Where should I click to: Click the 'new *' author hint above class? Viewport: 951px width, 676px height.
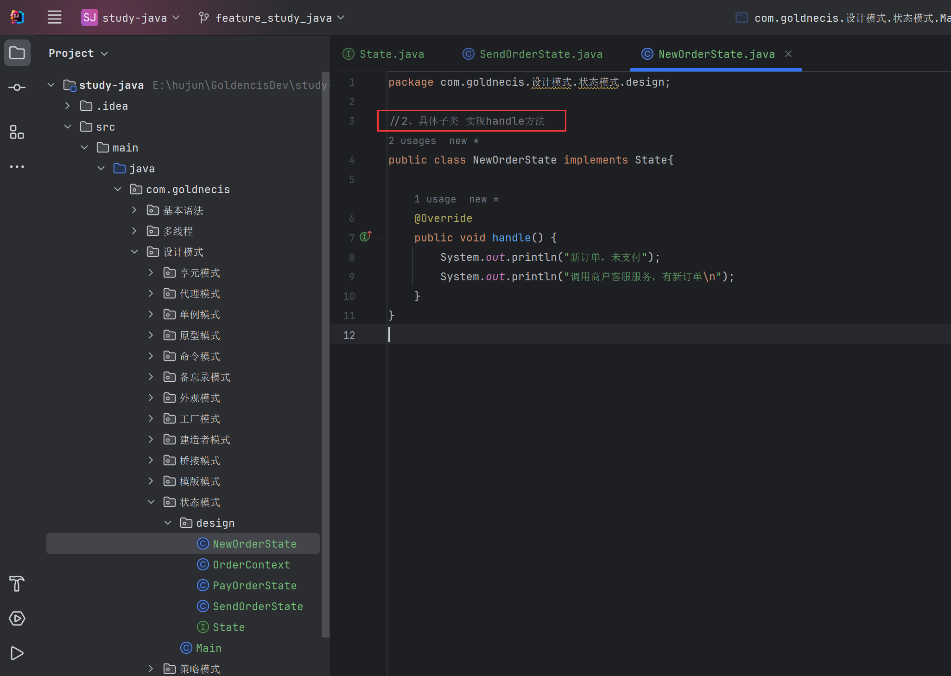click(x=464, y=141)
